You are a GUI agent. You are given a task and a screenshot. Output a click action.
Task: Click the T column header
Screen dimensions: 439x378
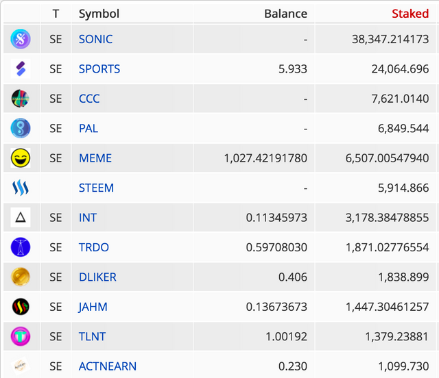coord(56,14)
